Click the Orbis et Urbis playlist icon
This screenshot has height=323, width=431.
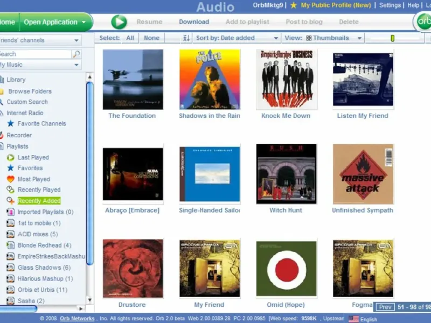click(10, 290)
